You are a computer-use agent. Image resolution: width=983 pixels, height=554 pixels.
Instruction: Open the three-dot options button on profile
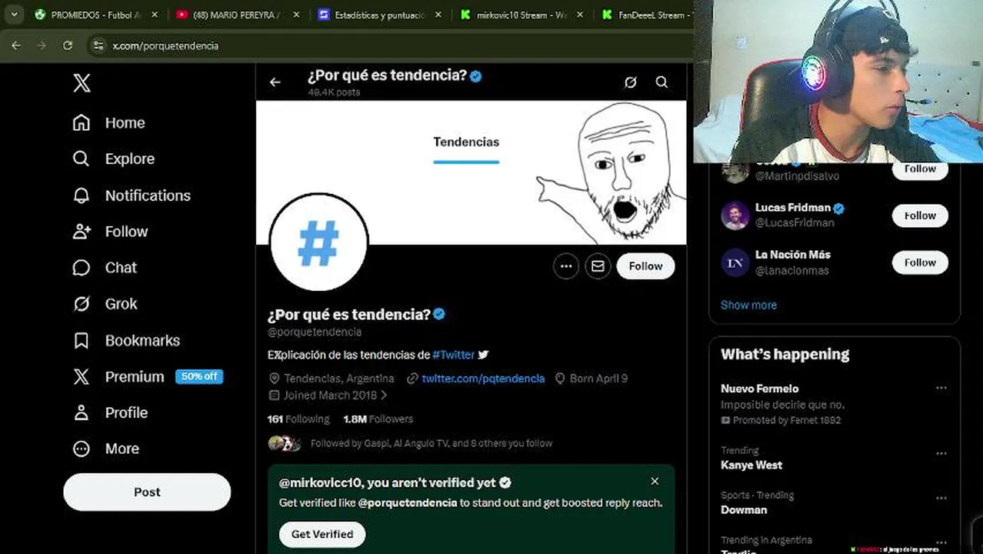click(566, 266)
